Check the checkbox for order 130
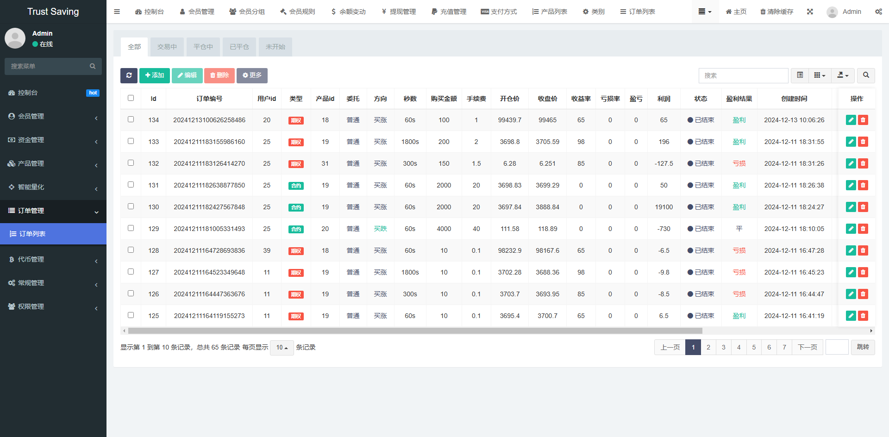This screenshot has height=437, width=889. (131, 206)
